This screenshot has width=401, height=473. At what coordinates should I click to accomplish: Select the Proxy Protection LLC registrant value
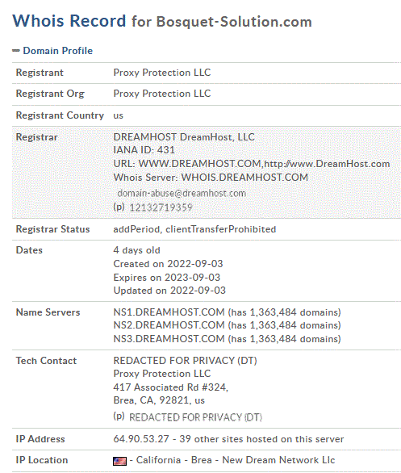(162, 73)
